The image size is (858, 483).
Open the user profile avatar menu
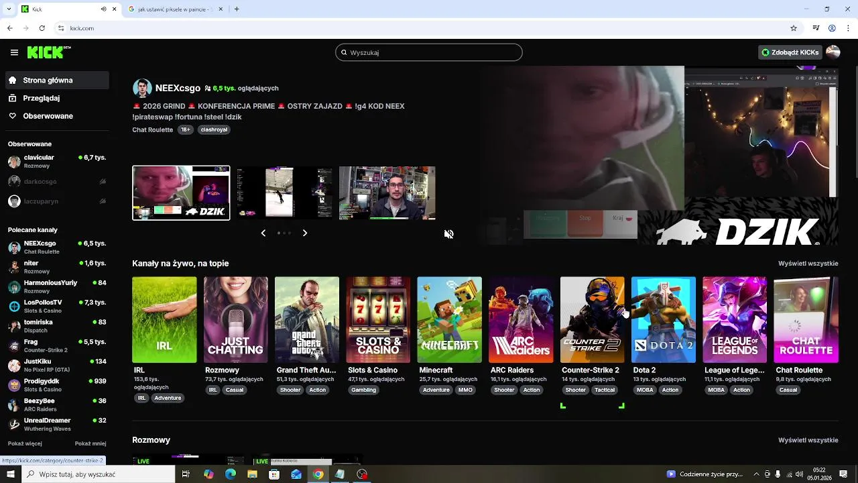point(833,52)
